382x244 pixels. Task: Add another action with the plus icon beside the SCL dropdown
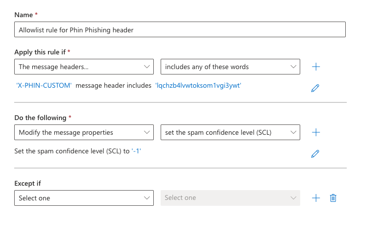pos(316,132)
